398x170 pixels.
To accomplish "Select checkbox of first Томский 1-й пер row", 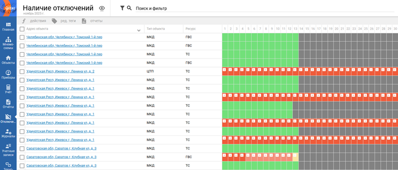I will pos(22,37).
